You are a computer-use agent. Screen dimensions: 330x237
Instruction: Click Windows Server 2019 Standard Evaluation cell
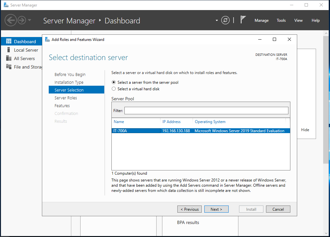click(x=239, y=131)
